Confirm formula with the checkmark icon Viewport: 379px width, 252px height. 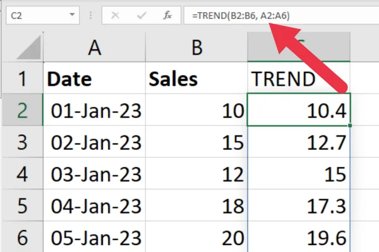tap(141, 15)
